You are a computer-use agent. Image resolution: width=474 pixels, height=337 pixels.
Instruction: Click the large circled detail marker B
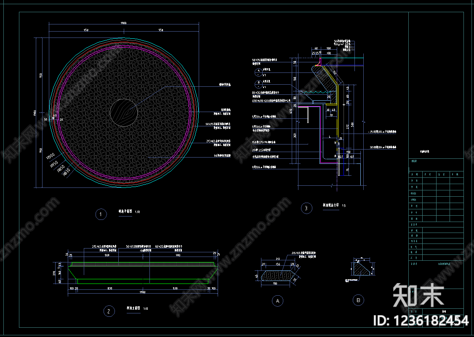358,300
